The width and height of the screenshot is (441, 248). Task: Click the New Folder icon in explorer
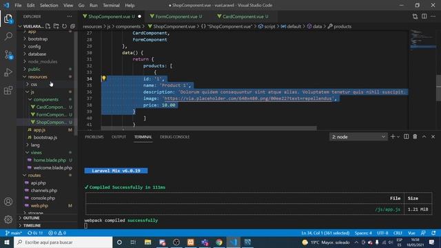[x=56, y=26]
